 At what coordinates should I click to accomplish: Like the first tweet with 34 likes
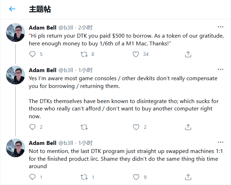pyautogui.click(x=136, y=54)
